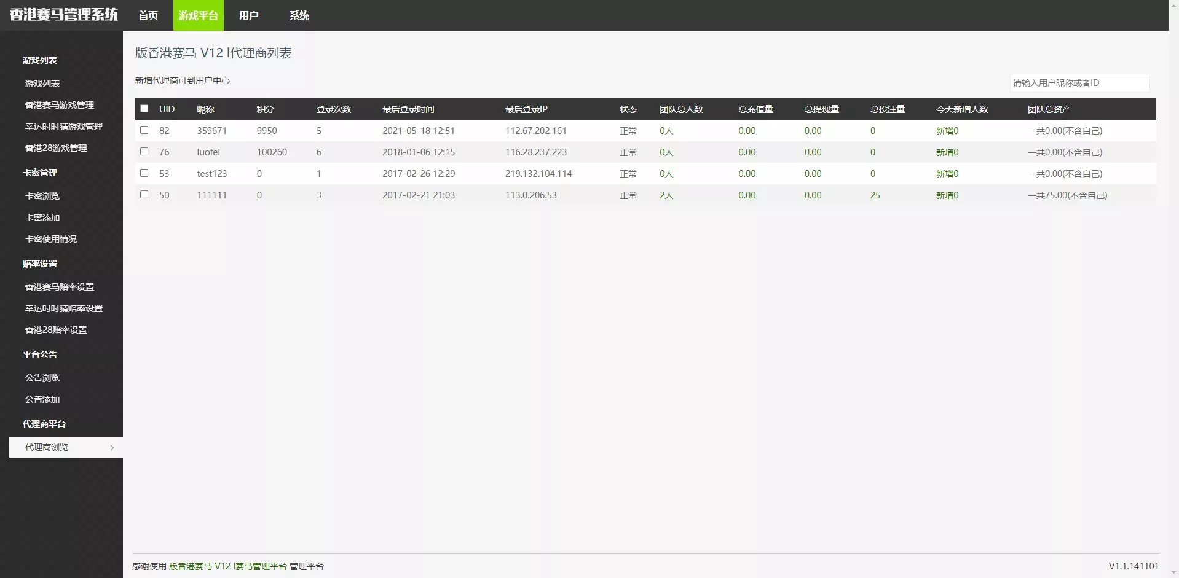Tick the checkbox for test123 row
This screenshot has height=578, width=1179.
click(144, 173)
